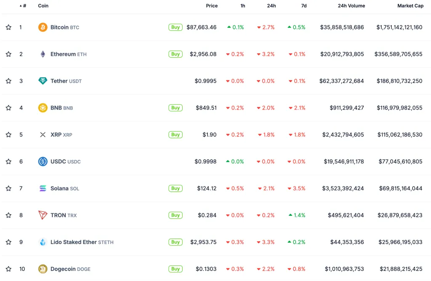Click the Solana logo icon
This screenshot has width=431, height=281.
43,189
